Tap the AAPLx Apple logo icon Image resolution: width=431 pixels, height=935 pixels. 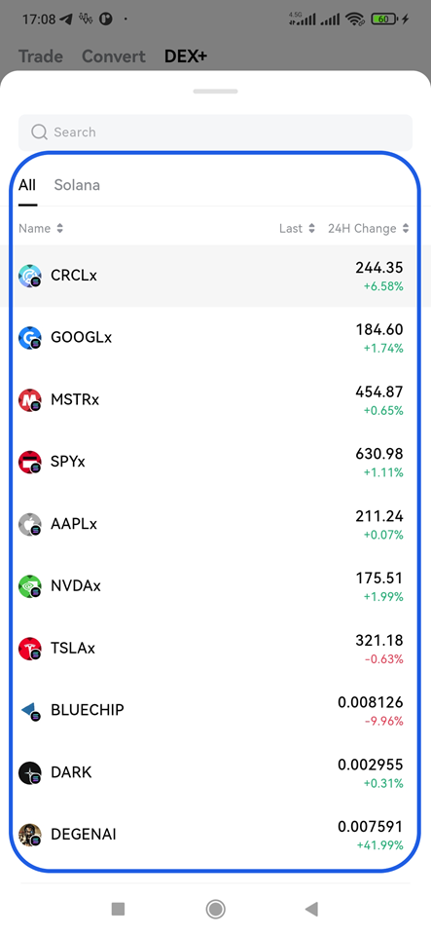pyautogui.click(x=30, y=524)
